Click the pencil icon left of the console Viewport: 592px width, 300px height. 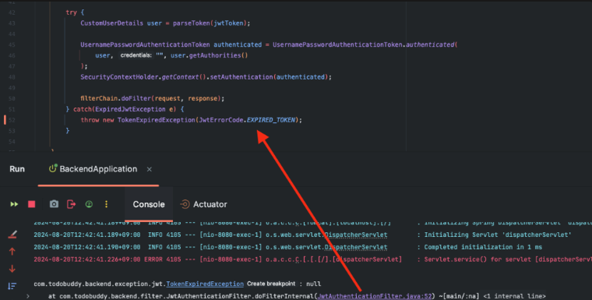click(12, 235)
